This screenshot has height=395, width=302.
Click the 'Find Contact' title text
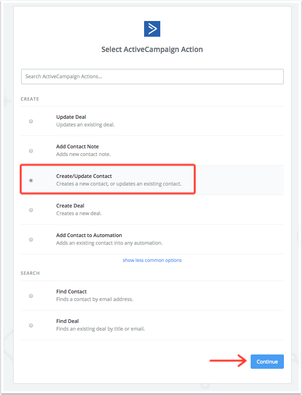[71, 291]
